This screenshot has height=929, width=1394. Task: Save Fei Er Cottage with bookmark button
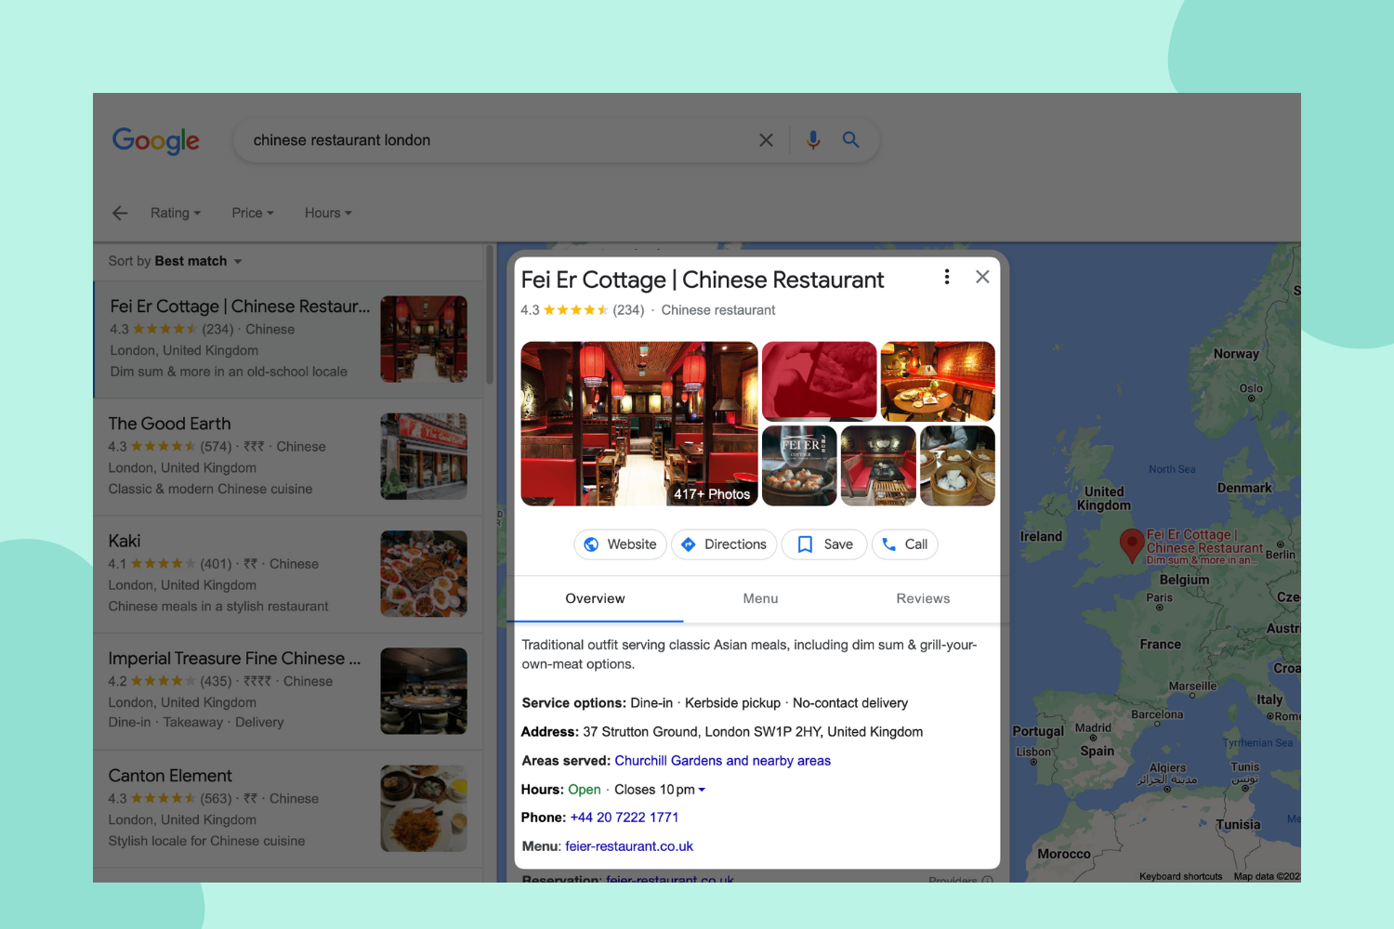[x=824, y=544]
